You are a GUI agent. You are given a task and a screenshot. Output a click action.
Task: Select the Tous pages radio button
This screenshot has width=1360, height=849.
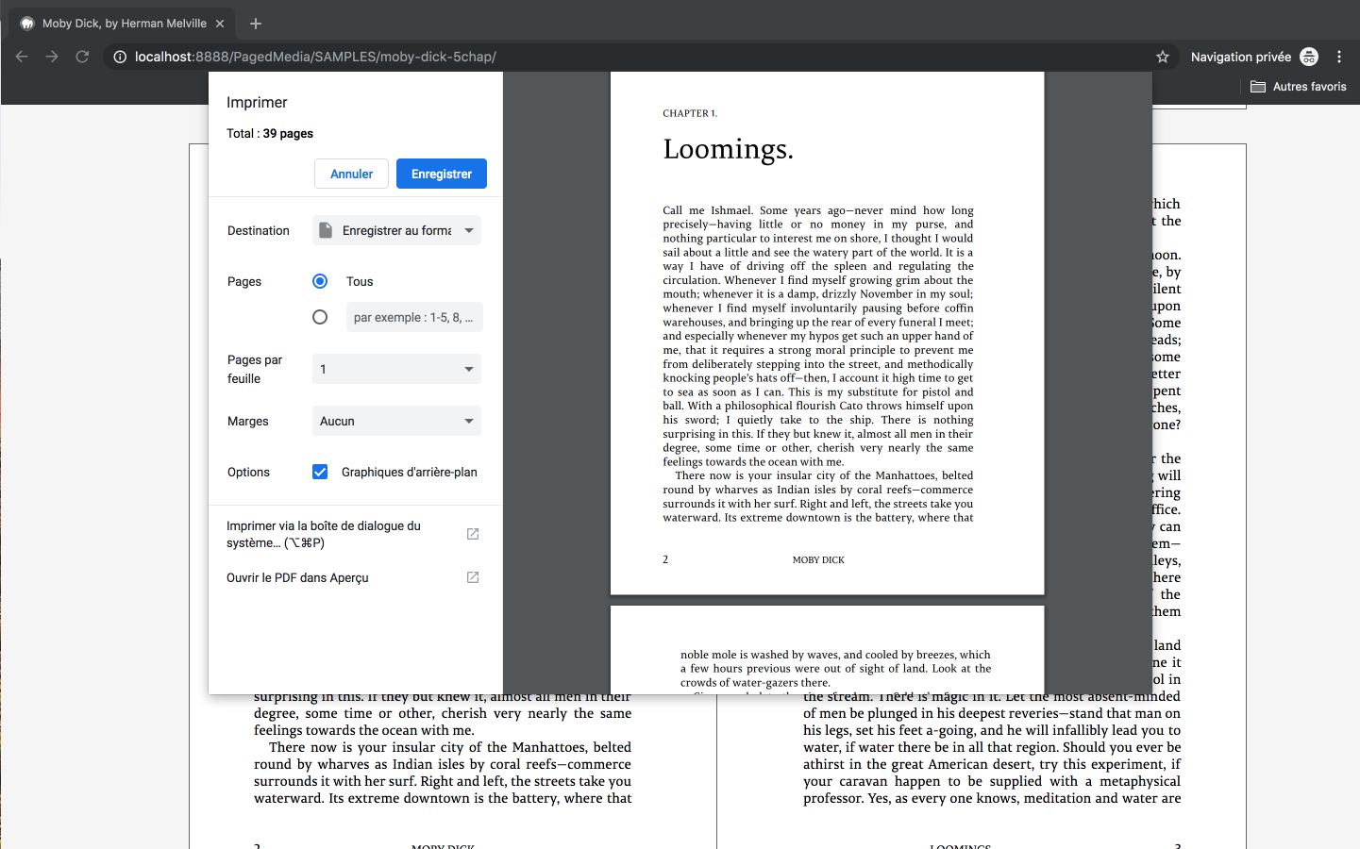(320, 281)
